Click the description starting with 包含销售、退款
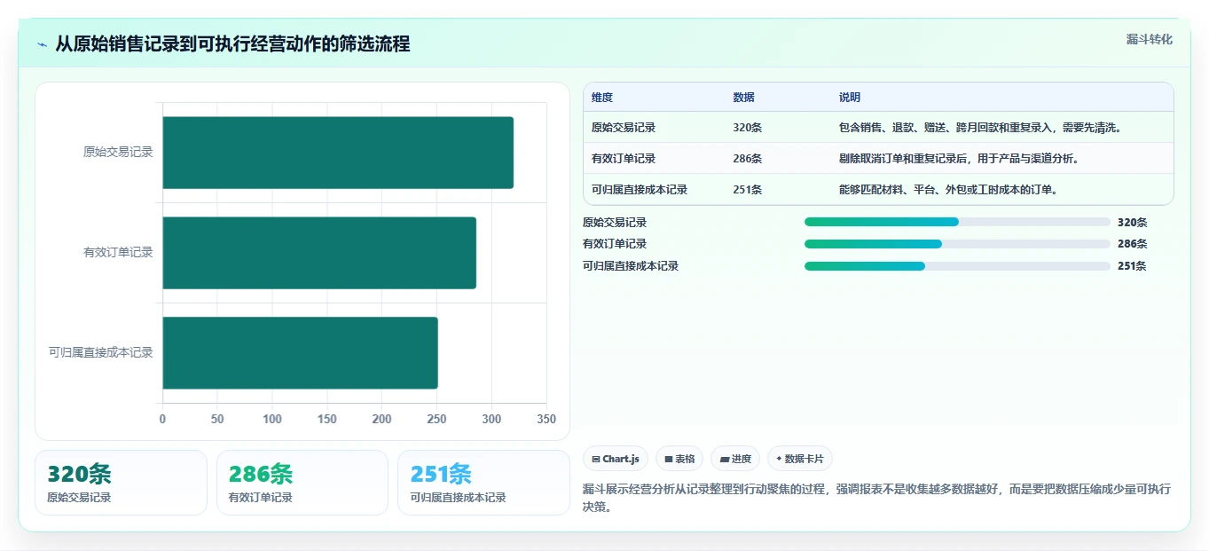Screen dimensions: 1209x551 (981, 128)
